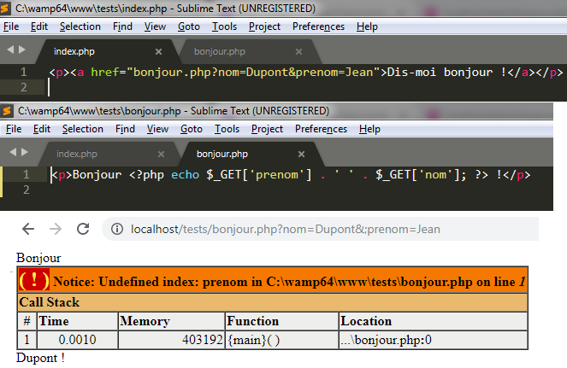Open Selection menu in index.php window
Viewport: 567px width, 368px height.
pos(80,26)
